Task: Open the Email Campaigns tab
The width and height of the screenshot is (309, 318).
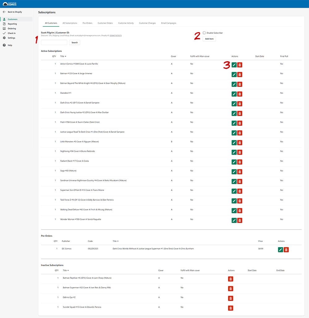Action: (x=169, y=23)
